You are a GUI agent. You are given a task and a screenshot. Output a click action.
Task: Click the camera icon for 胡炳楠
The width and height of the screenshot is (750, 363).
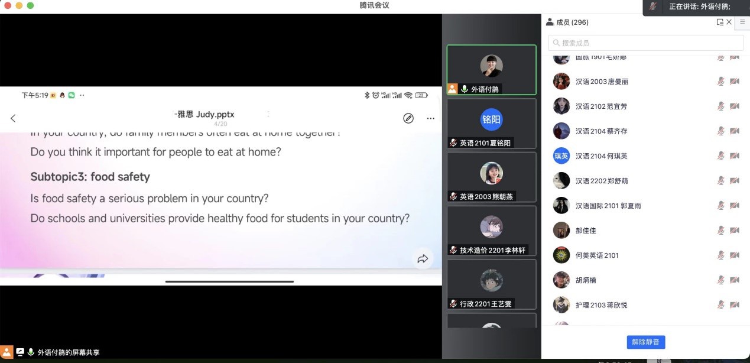[x=735, y=280]
